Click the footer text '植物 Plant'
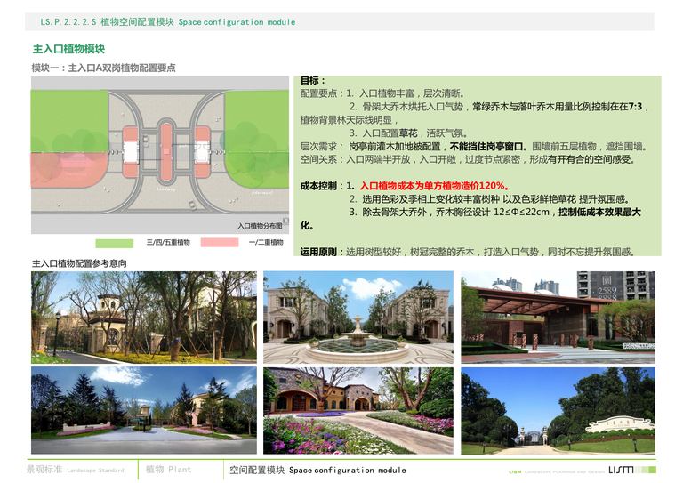 [x=168, y=470]
